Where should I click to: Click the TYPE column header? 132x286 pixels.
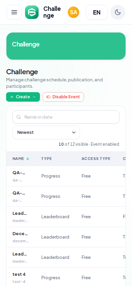(x=46, y=159)
